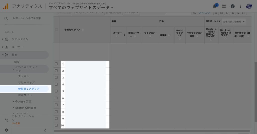The width and height of the screenshot is (257, 134).
Task: Show help tooltip under セッション column
Action: (x=150, y=36)
